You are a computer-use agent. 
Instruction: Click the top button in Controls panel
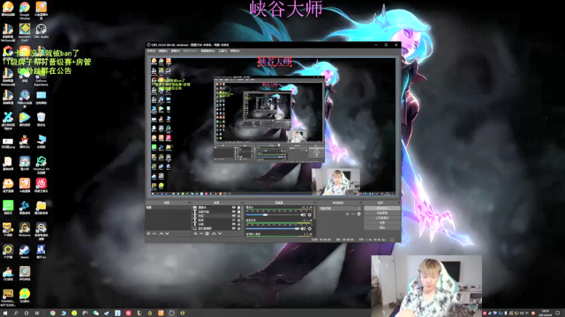coord(382,209)
